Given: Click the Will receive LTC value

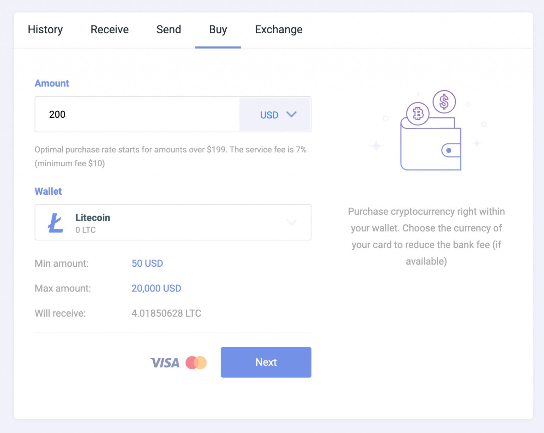Looking at the screenshot, I should point(166,313).
